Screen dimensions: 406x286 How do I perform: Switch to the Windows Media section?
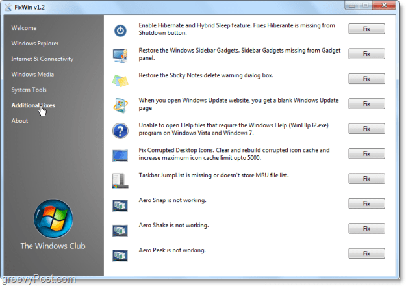click(32, 74)
